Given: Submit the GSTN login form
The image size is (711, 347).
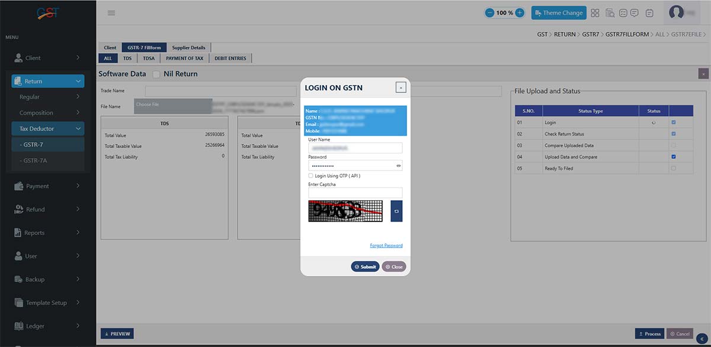Looking at the screenshot, I should 365,266.
